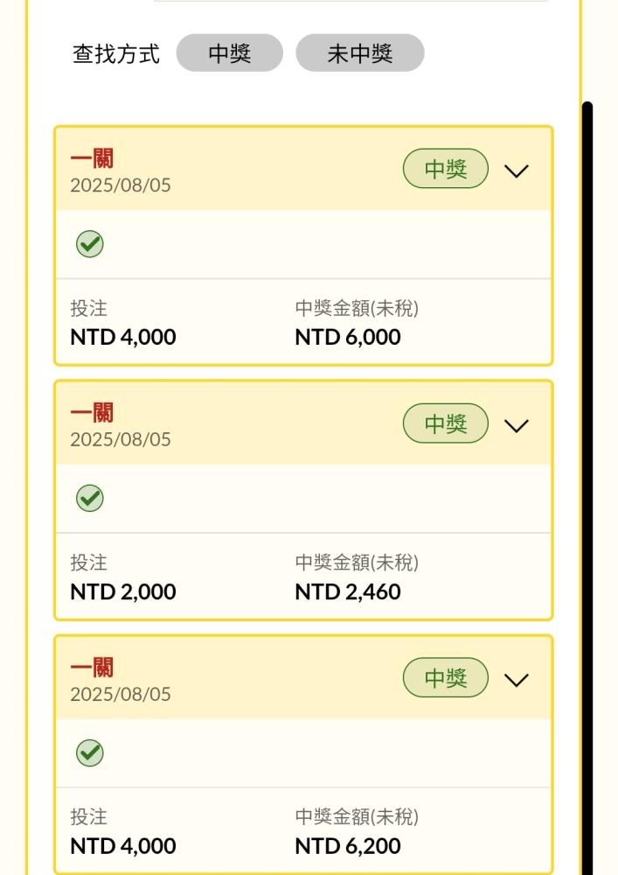The width and height of the screenshot is (618, 875).
Task: Open 一關 title of NTD 6,000 prize card
Action: tap(92, 158)
